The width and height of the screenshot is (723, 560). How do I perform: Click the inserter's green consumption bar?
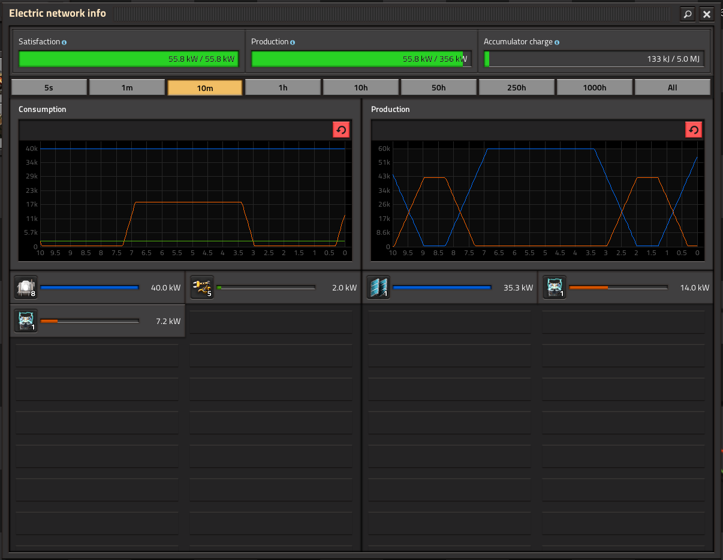coord(266,287)
